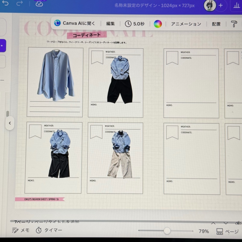Ask Canva AI button
Image resolution: width=242 pixels, height=242 pixels.
[x=75, y=23]
